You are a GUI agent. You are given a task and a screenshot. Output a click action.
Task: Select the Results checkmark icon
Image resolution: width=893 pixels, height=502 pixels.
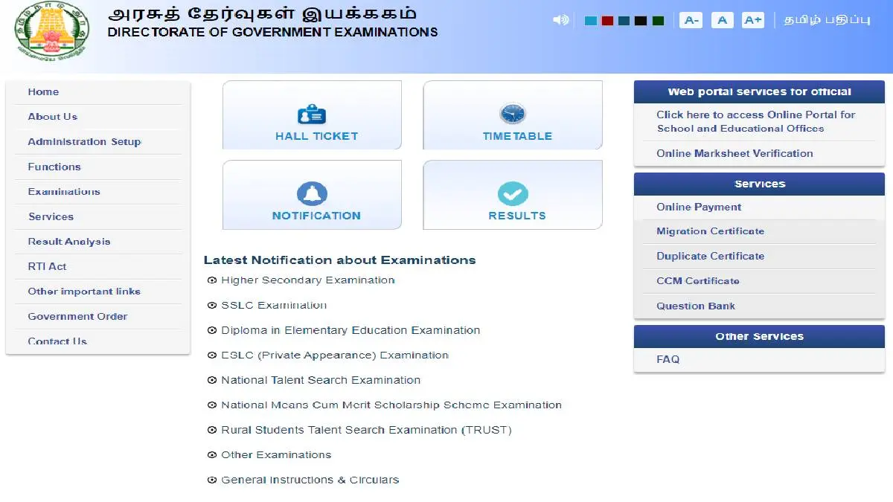point(512,193)
